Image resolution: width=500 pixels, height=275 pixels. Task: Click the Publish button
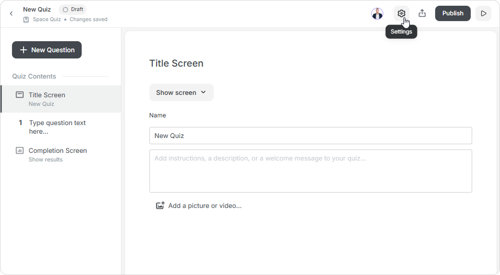coord(452,13)
